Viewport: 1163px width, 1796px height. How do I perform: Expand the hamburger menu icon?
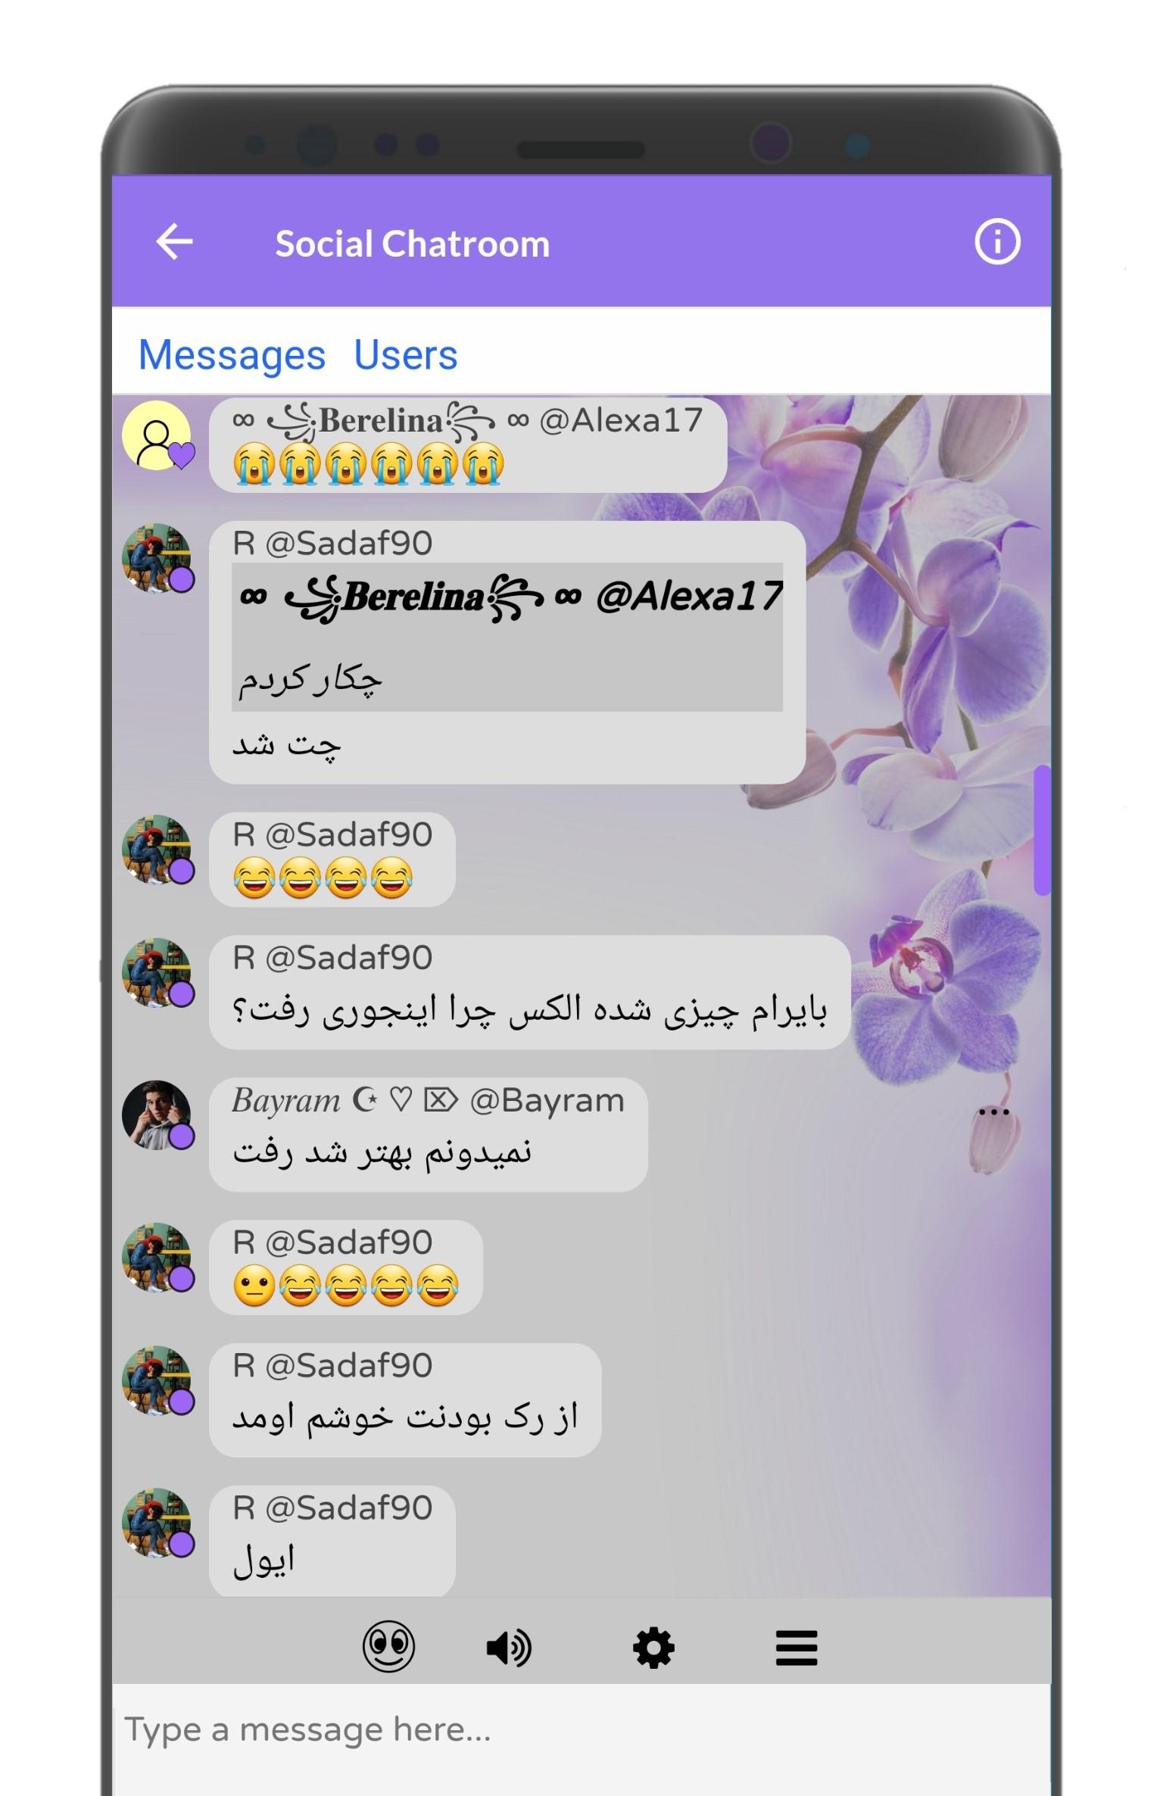click(x=797, y=1648)
